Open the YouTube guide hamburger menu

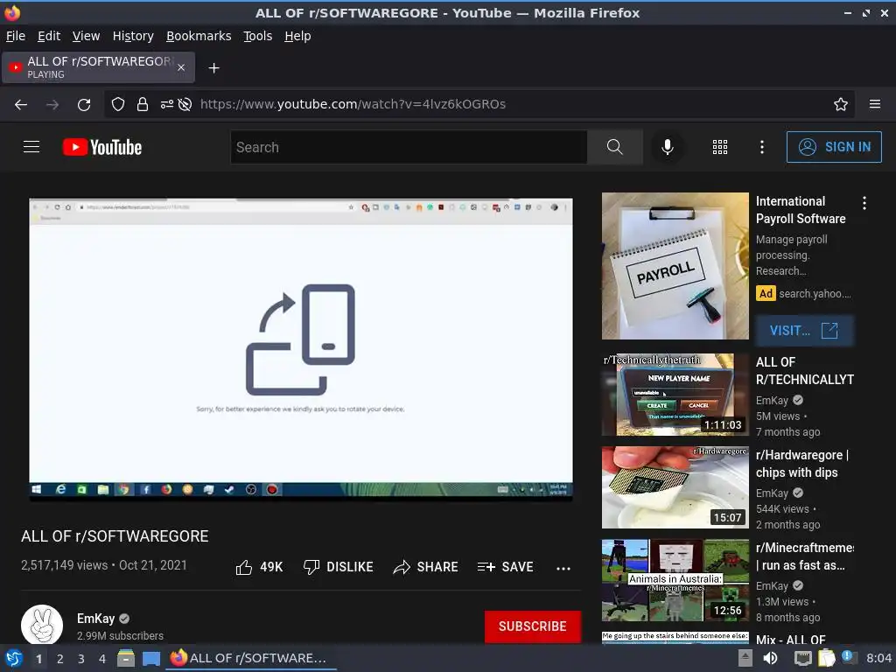click(31, 147)
